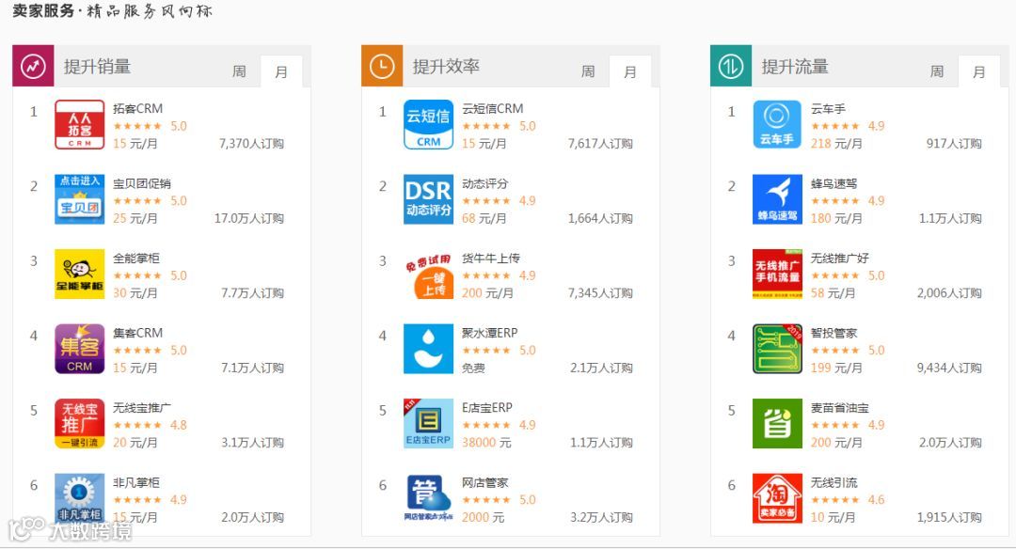This screenshot has width=1016, height=549.
Task: Open the 蜂鸟速驾 blue bird icon
Action: pos(778,199)
